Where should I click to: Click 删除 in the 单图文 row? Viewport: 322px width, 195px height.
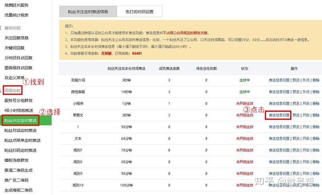316,115
